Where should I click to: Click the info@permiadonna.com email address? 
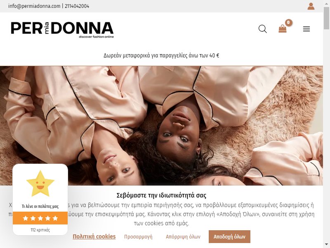[x=34, y=6]
